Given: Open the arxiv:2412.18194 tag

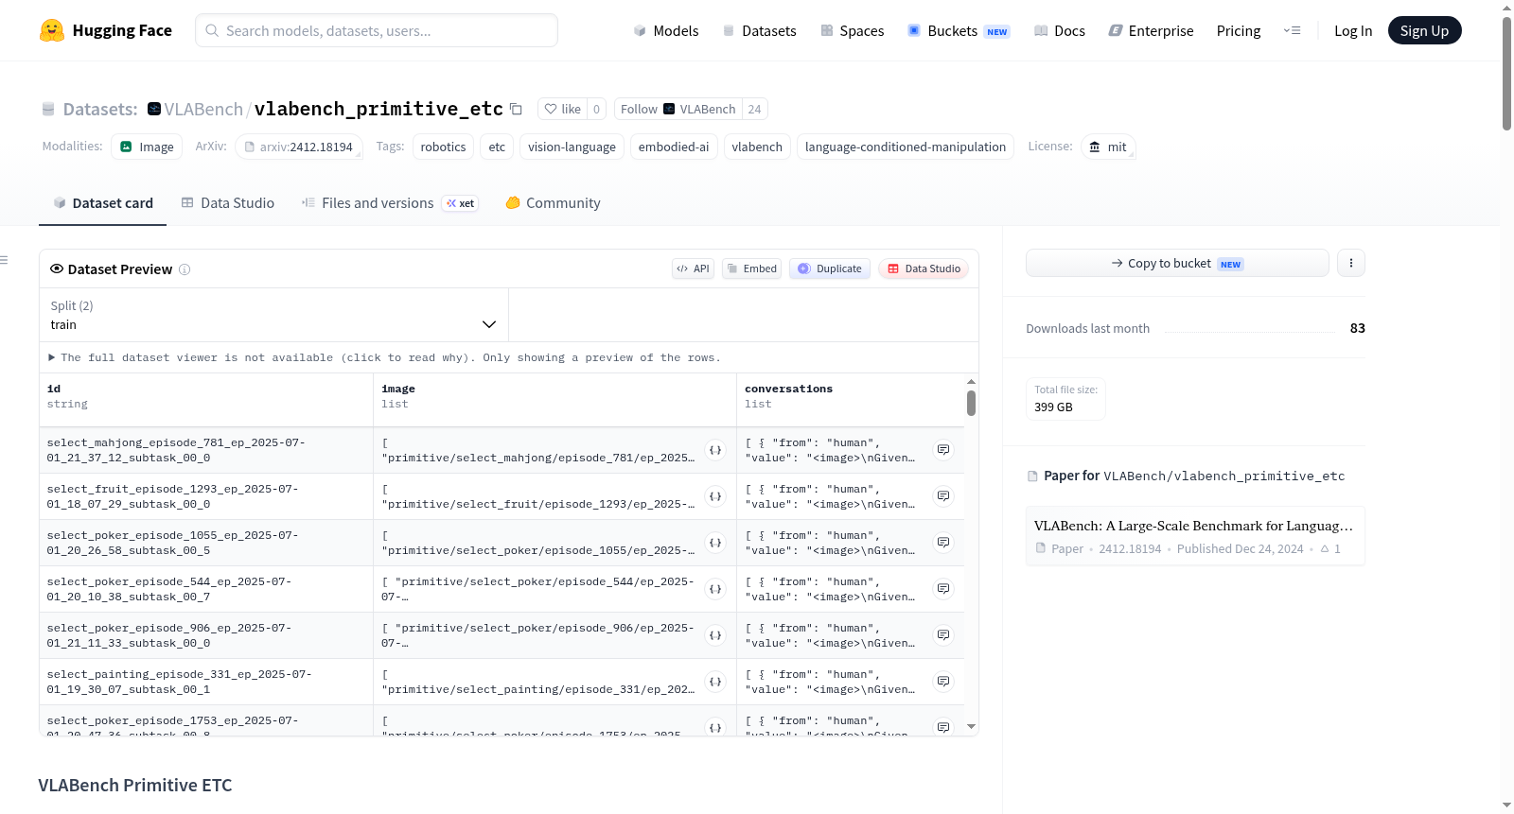Looking at the screenshot, I should pos(299,147).
